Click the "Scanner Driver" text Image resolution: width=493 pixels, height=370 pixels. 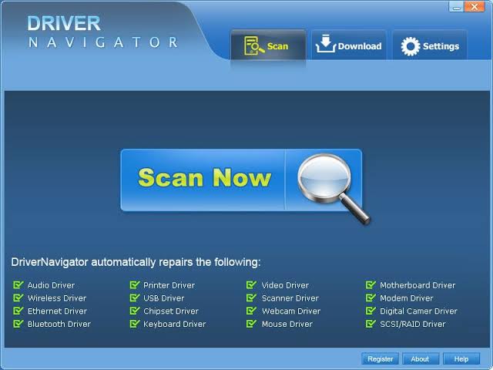click(290, 298)
